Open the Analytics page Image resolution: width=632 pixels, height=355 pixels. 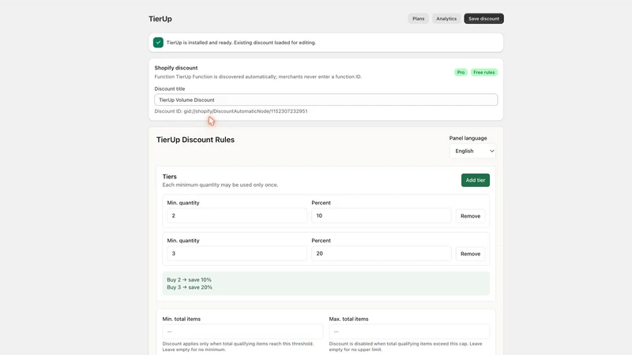[x=446, y=18]
